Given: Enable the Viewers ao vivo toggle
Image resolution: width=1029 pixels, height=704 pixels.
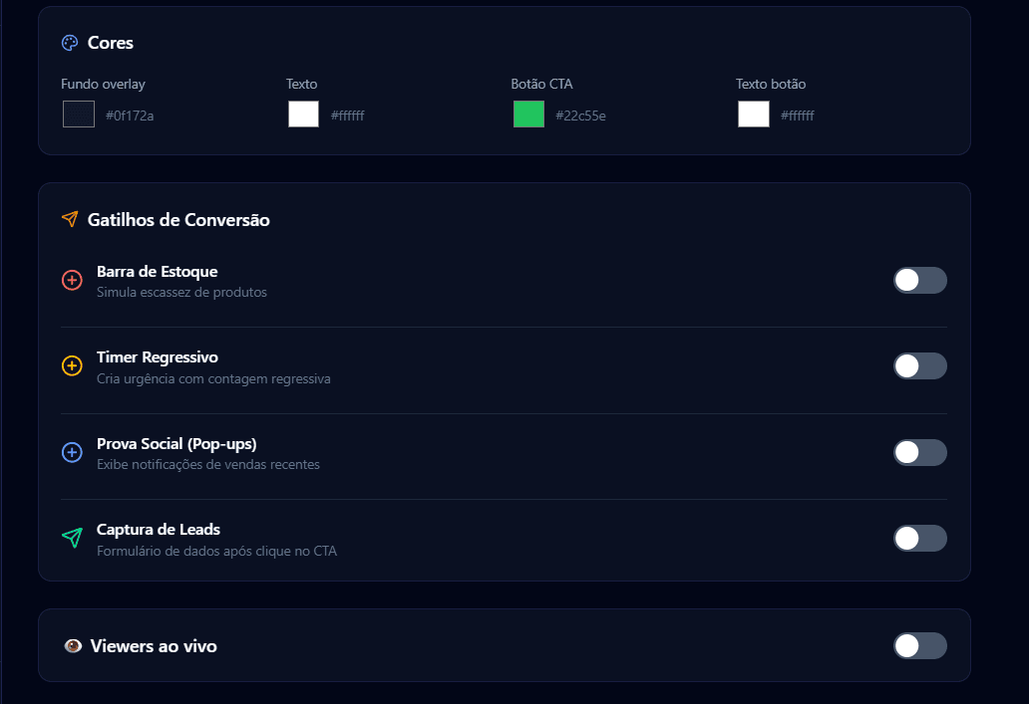Looking at the screenshot, I should click(919, 646).
